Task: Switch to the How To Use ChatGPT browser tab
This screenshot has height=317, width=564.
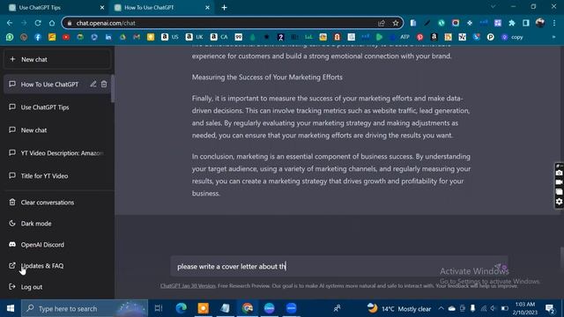Action: [x=161, y=7]
